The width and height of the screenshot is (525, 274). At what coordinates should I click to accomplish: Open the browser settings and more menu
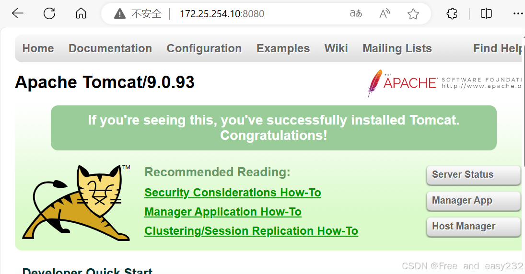click(518, 13)
